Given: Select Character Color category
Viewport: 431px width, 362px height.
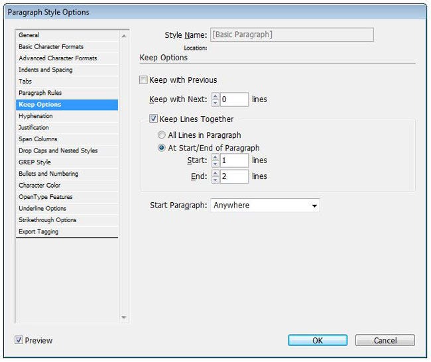Looking at the screenshot, I should [67, 185].
